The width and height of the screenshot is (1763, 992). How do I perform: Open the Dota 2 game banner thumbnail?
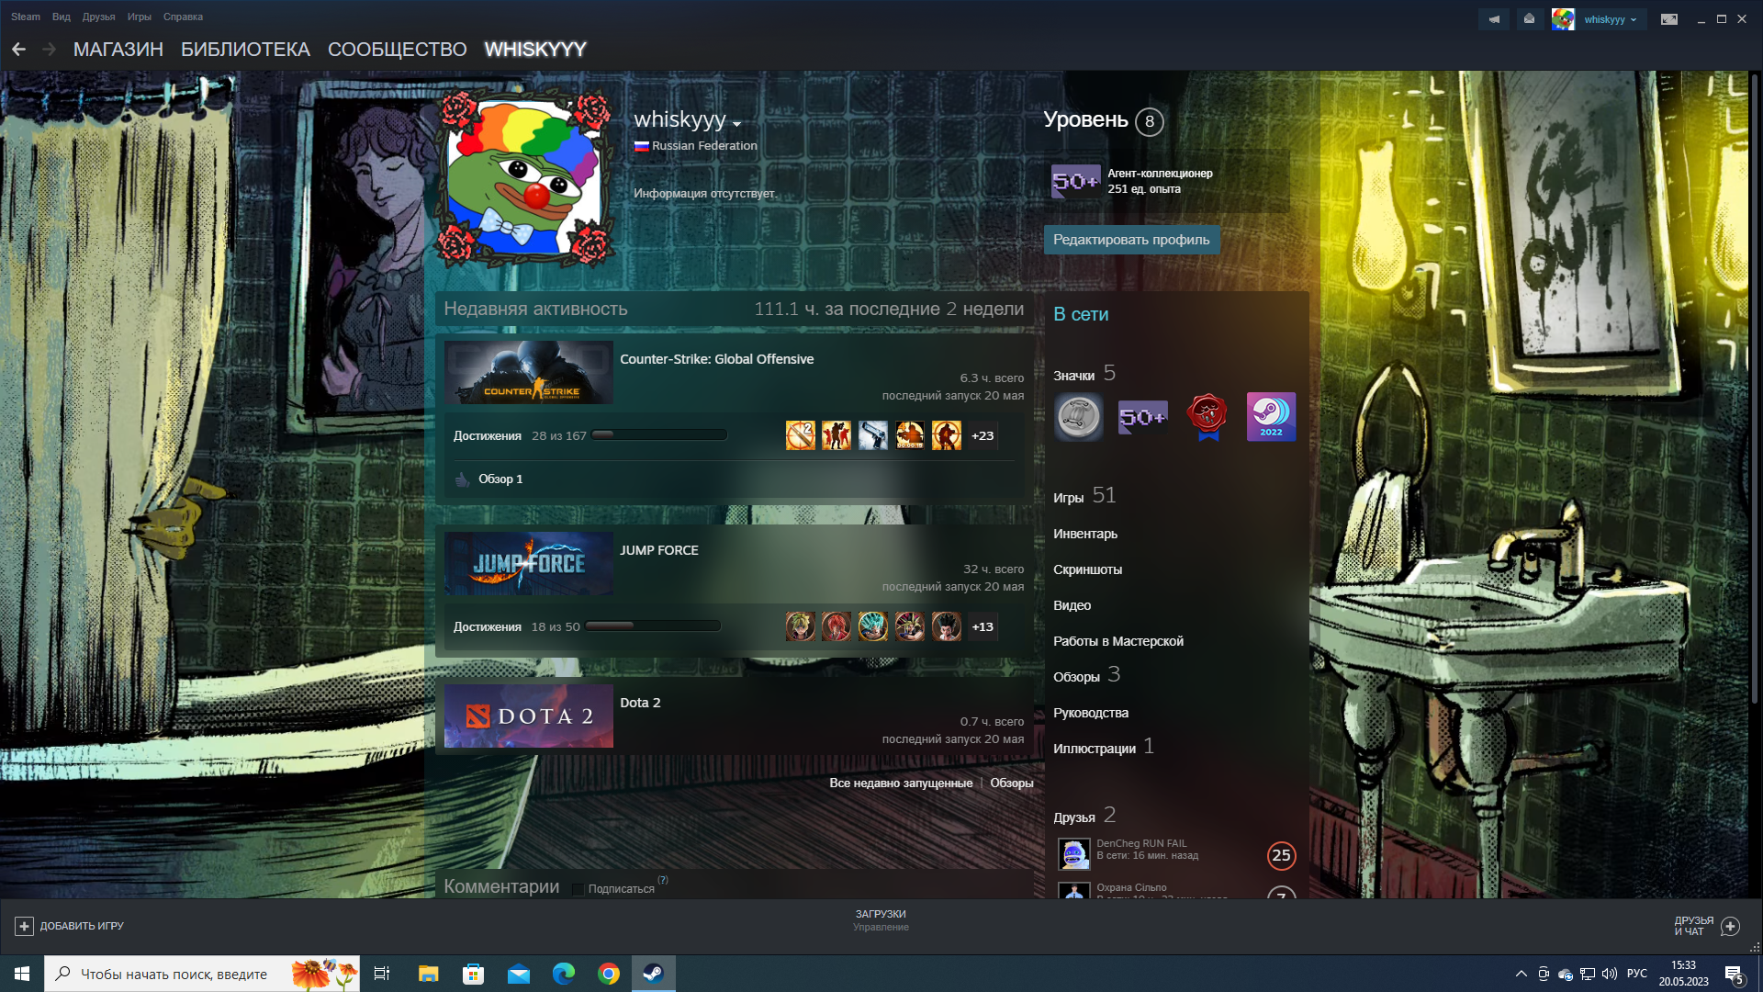pyautogui.click(x=529, y=716)
